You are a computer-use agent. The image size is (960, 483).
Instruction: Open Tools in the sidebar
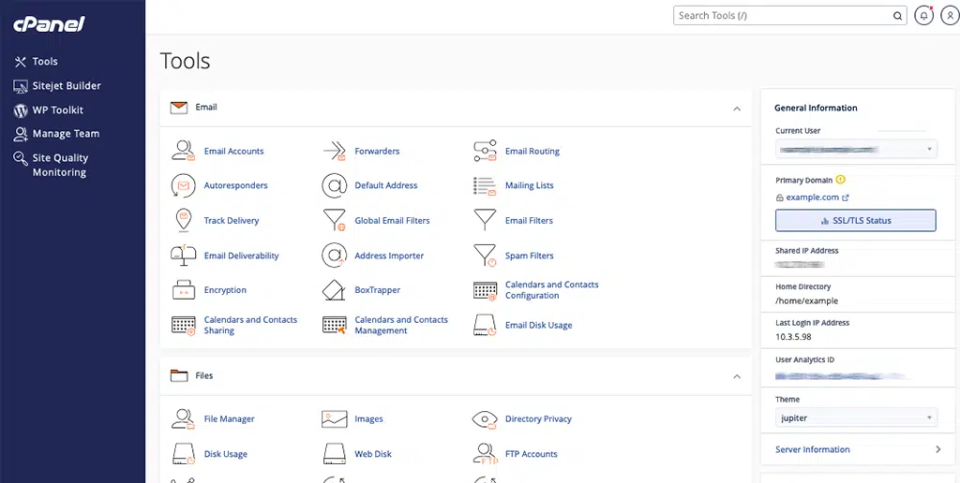(37, 61)
